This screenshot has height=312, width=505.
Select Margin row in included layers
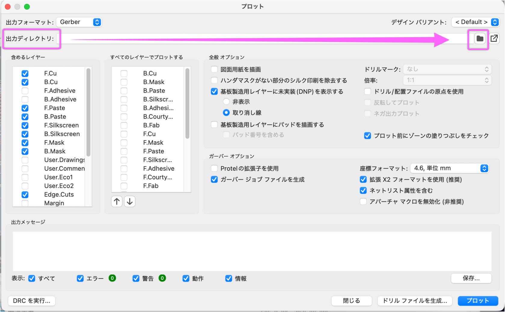click(x=49, y=203)
